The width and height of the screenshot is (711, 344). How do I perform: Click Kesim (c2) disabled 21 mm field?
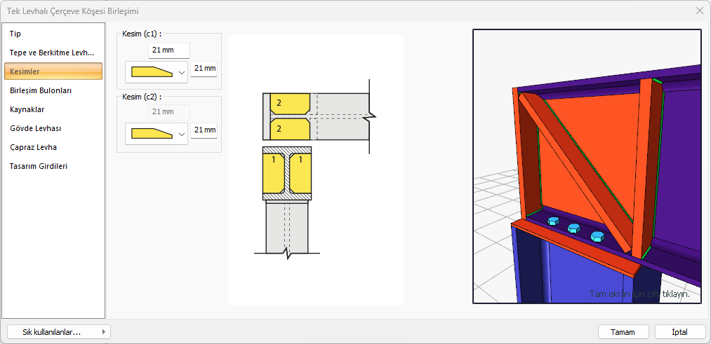pyautogui.click(x=169, y=112)
